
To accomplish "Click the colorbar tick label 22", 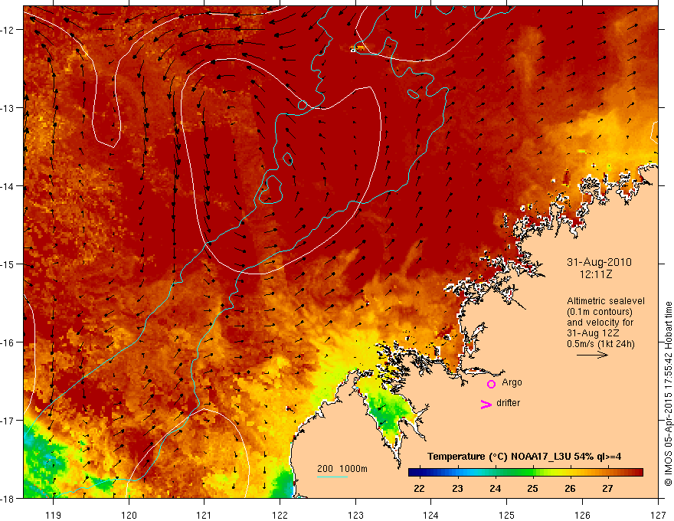I will pos(419,488).
